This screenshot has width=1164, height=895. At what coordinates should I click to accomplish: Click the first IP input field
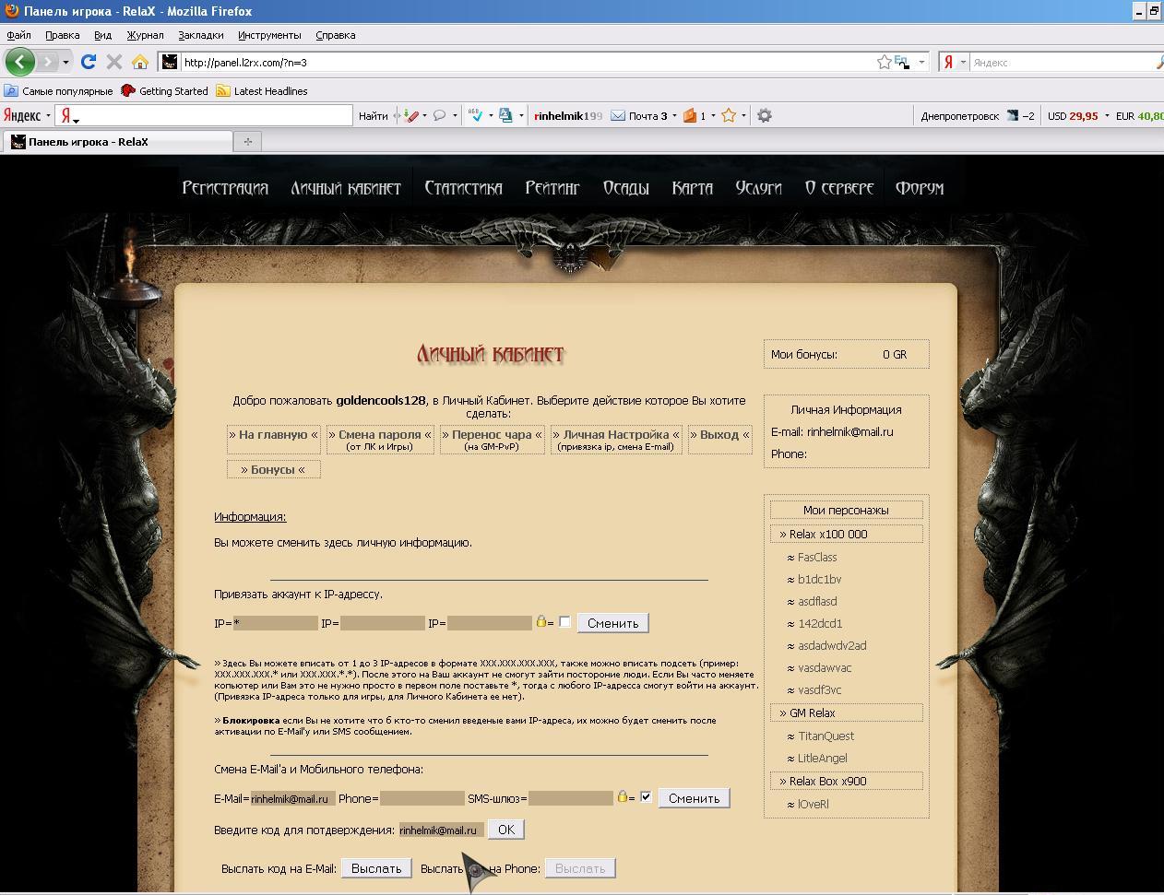point(276,623)
